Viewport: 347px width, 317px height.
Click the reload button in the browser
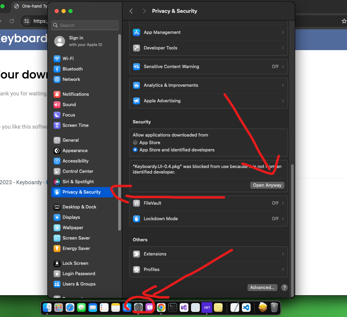pos(12,21)
